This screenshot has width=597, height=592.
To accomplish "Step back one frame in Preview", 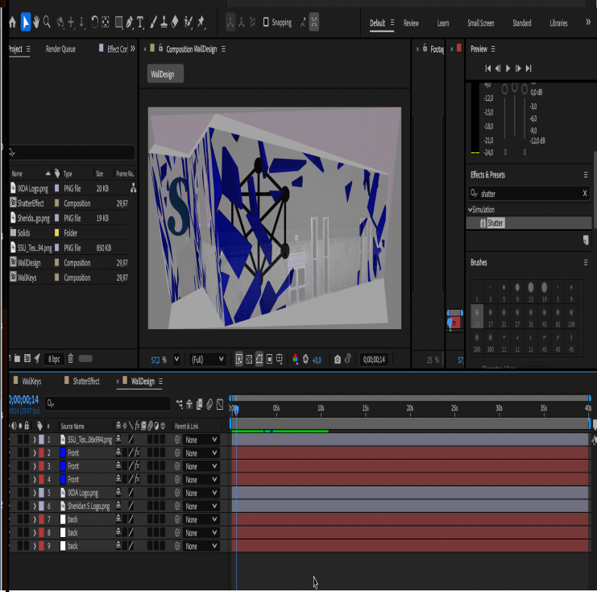I will pos(498,69).
